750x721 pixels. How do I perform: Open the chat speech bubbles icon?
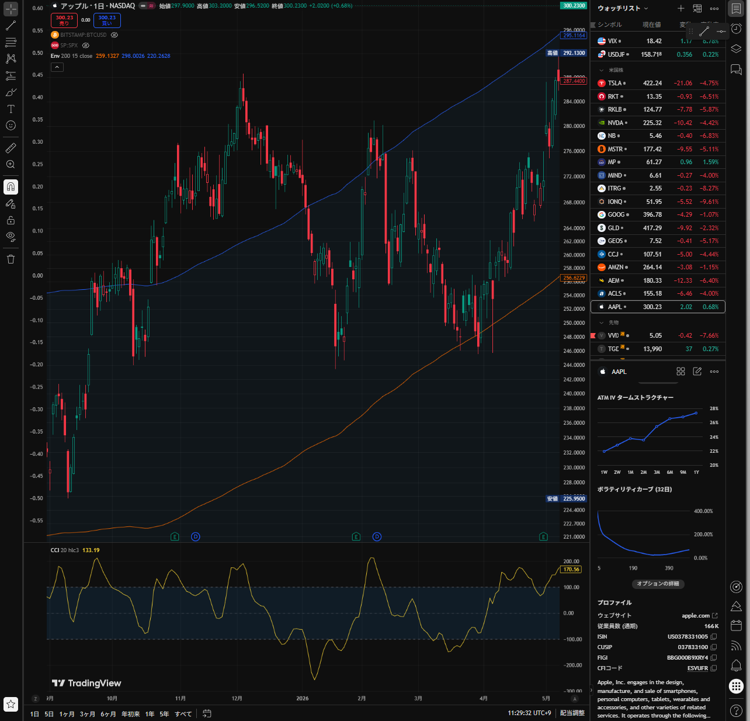tap(736, 70)
